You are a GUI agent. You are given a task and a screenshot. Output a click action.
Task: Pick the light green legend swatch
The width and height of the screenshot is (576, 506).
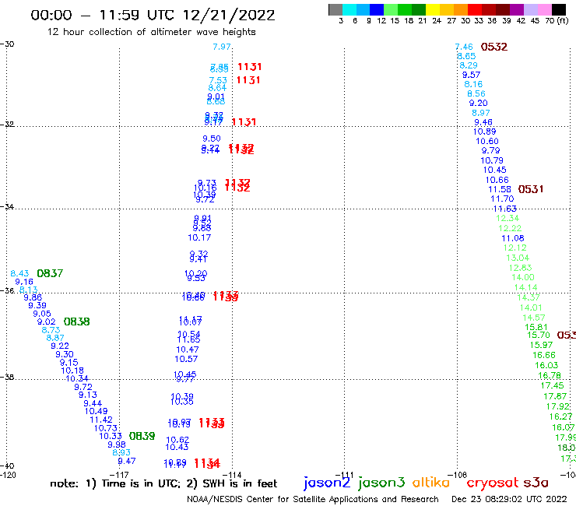(x=391, y=10)
